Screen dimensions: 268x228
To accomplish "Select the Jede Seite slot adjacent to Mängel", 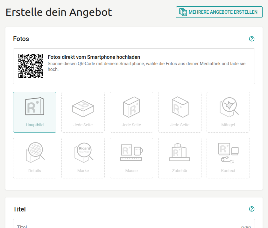I will (x=180, y=112).
